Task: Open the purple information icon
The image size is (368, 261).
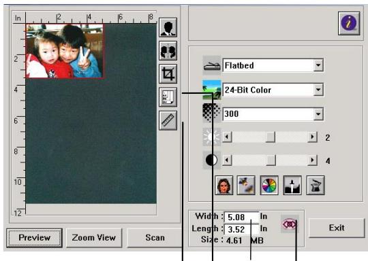Action: coord(349,23)
